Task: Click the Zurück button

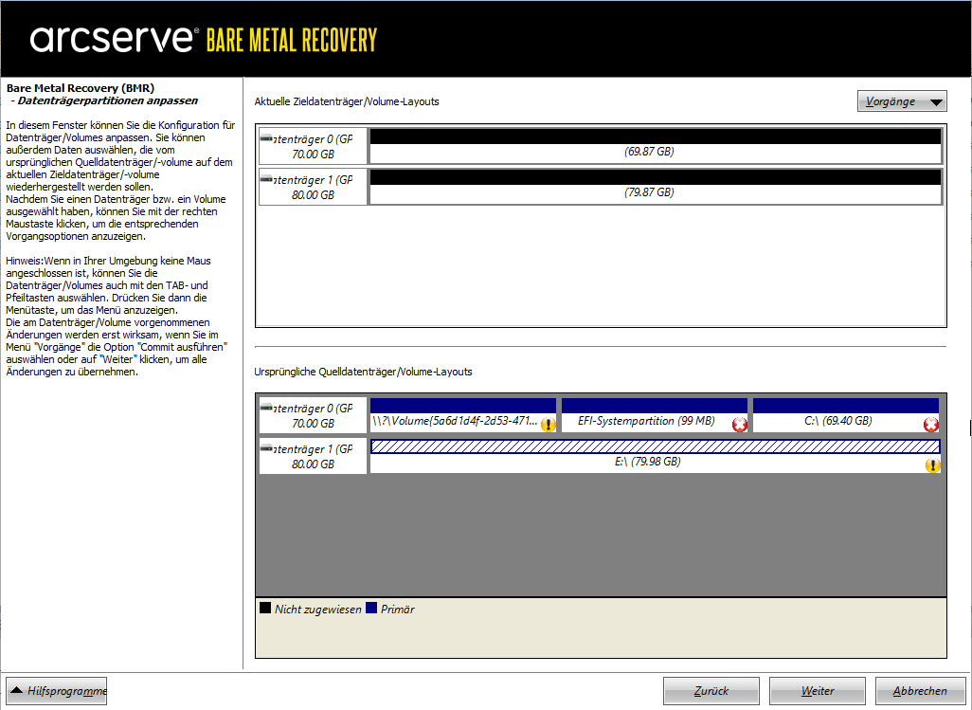Action: tap(711, 691)
